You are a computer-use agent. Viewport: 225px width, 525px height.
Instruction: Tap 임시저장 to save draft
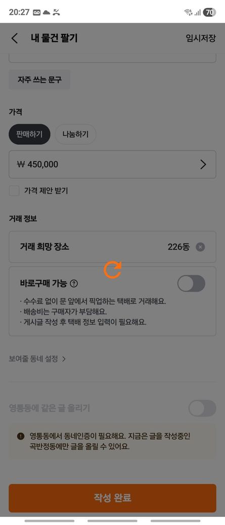[x=201, y=38]
